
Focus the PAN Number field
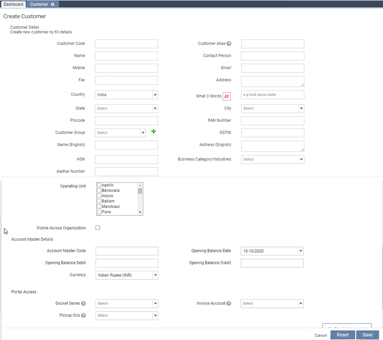click(x=273, y=121)
